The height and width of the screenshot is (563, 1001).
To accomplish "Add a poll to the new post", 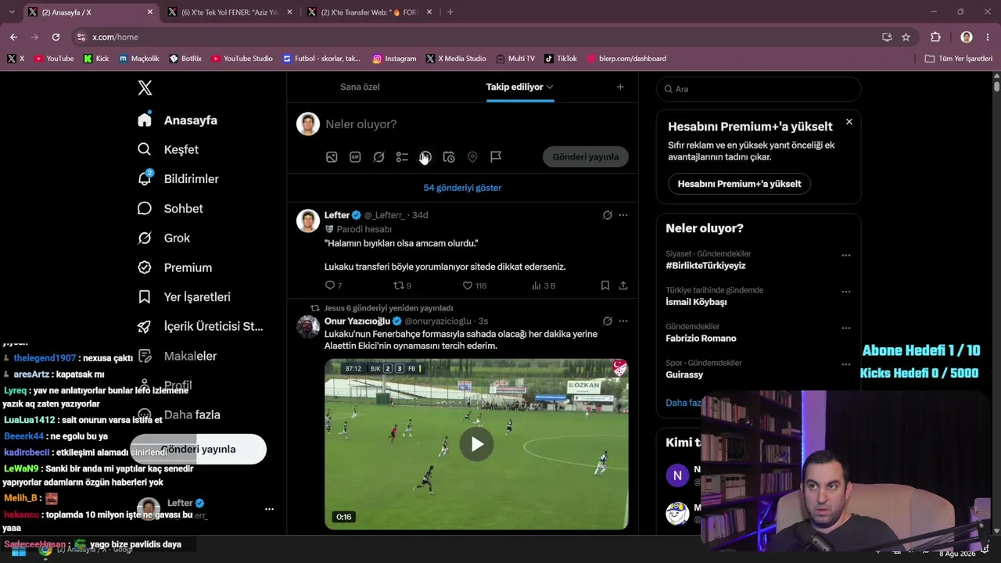I will pos(402,157).
